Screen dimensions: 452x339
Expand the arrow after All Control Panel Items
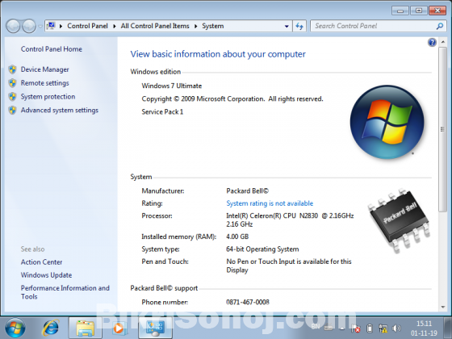195,26
